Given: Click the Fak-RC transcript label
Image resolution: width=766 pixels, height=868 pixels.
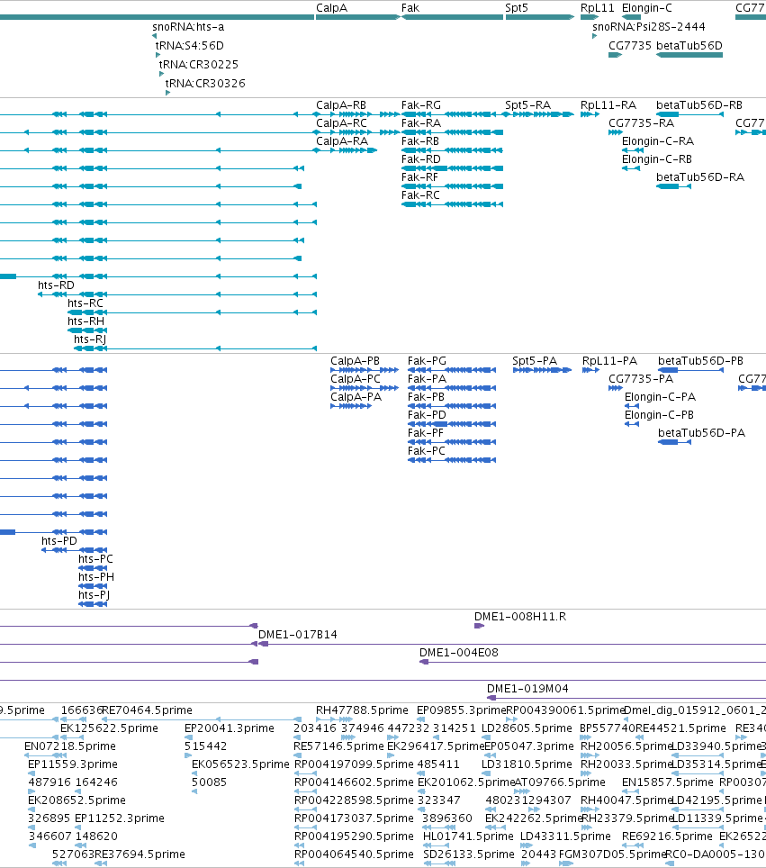Looking at the screenshot, I should click(x=420, y=194).
